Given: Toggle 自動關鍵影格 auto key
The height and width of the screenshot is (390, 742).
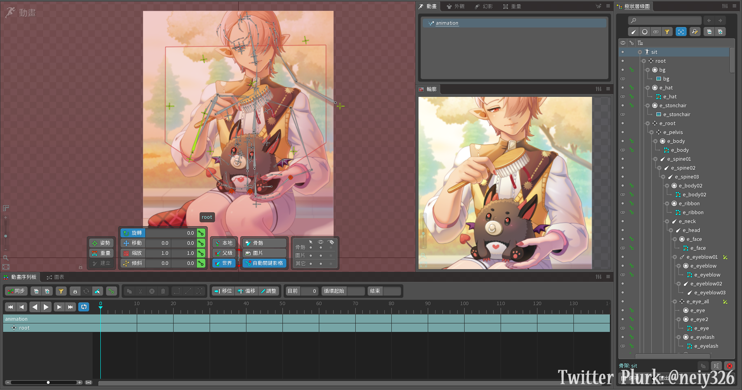Looking at the screenshot, I should pos(264,263).
